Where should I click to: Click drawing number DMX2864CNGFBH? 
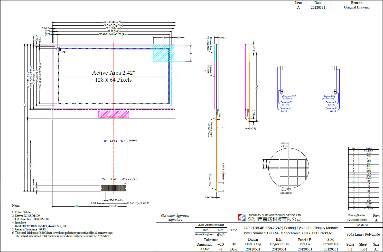356,220
